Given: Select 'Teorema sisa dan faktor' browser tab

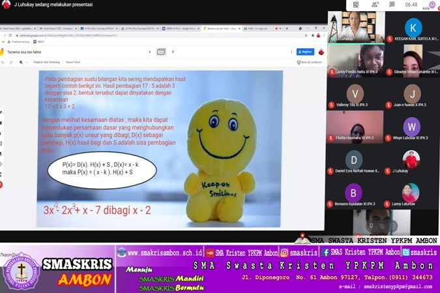Looking at the screenshot, I should tap(222, 29).
